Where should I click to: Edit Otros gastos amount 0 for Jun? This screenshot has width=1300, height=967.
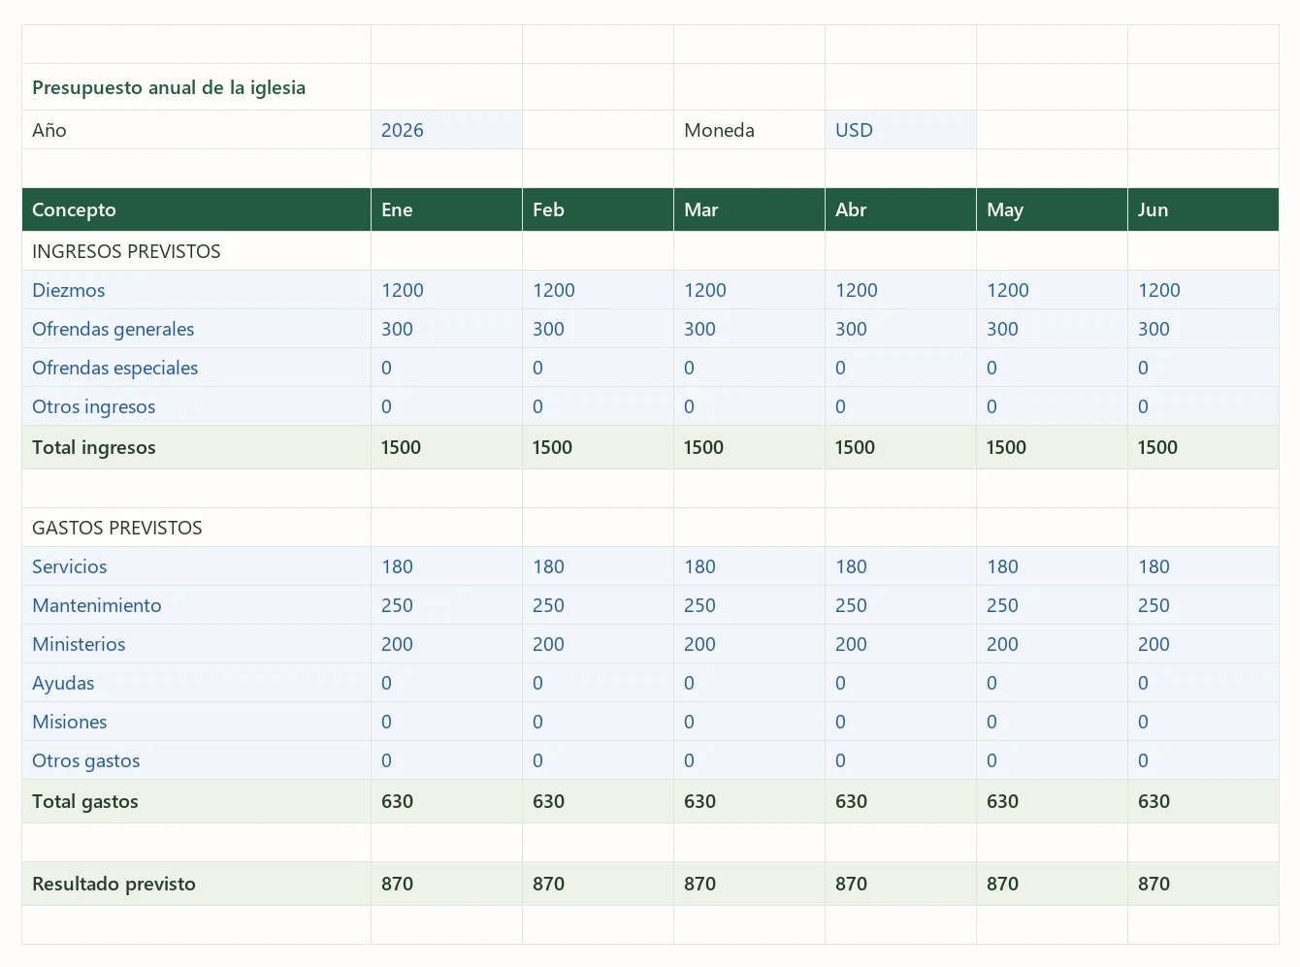[x=1203, y=760]
